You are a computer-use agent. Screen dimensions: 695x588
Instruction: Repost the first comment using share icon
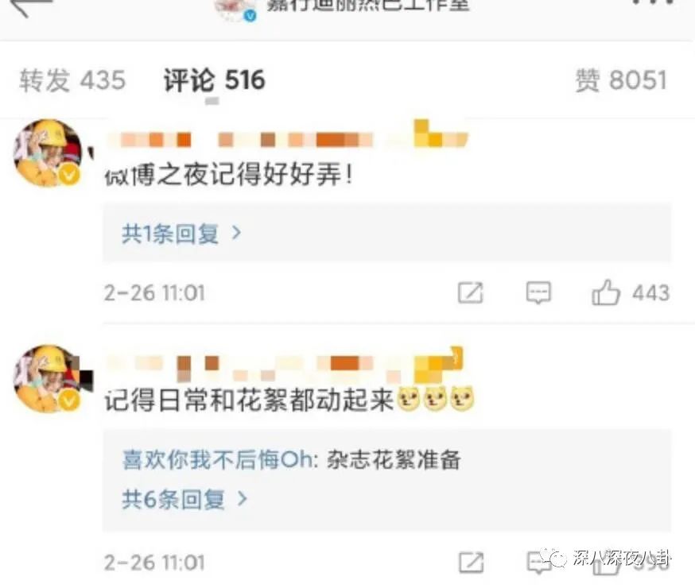click(470, 292)
